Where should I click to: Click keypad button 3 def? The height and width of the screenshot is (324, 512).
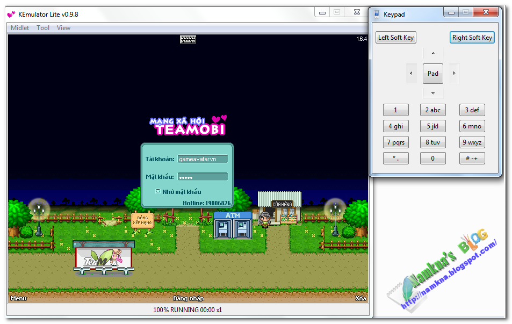pyautogui.click(x=472, y=110)
